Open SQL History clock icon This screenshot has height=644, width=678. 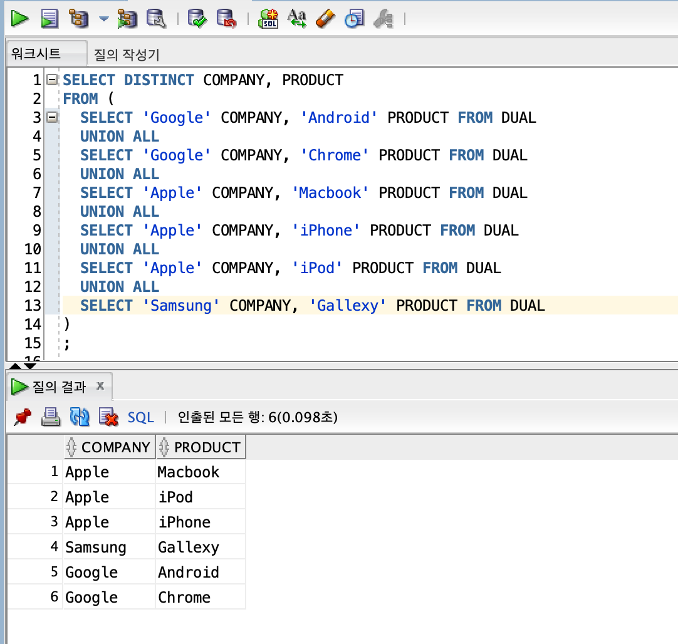[x=355, y=19]
